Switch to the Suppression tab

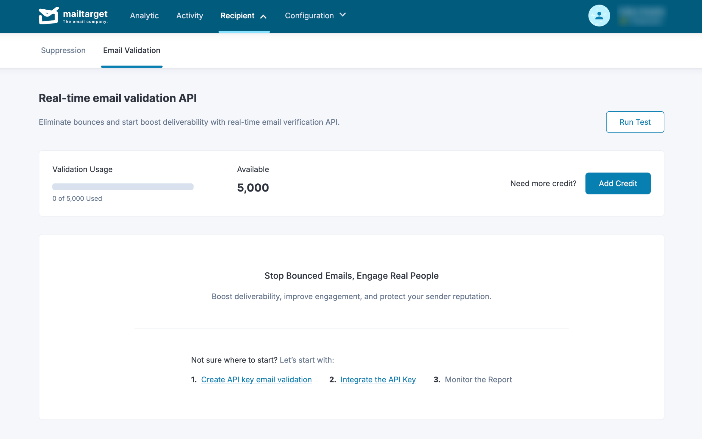(63, 50)
